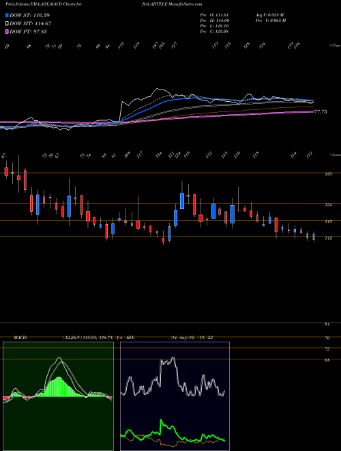Click the ADX (14 day) values text
341x451 pixels.
click(x=192, y=338)
